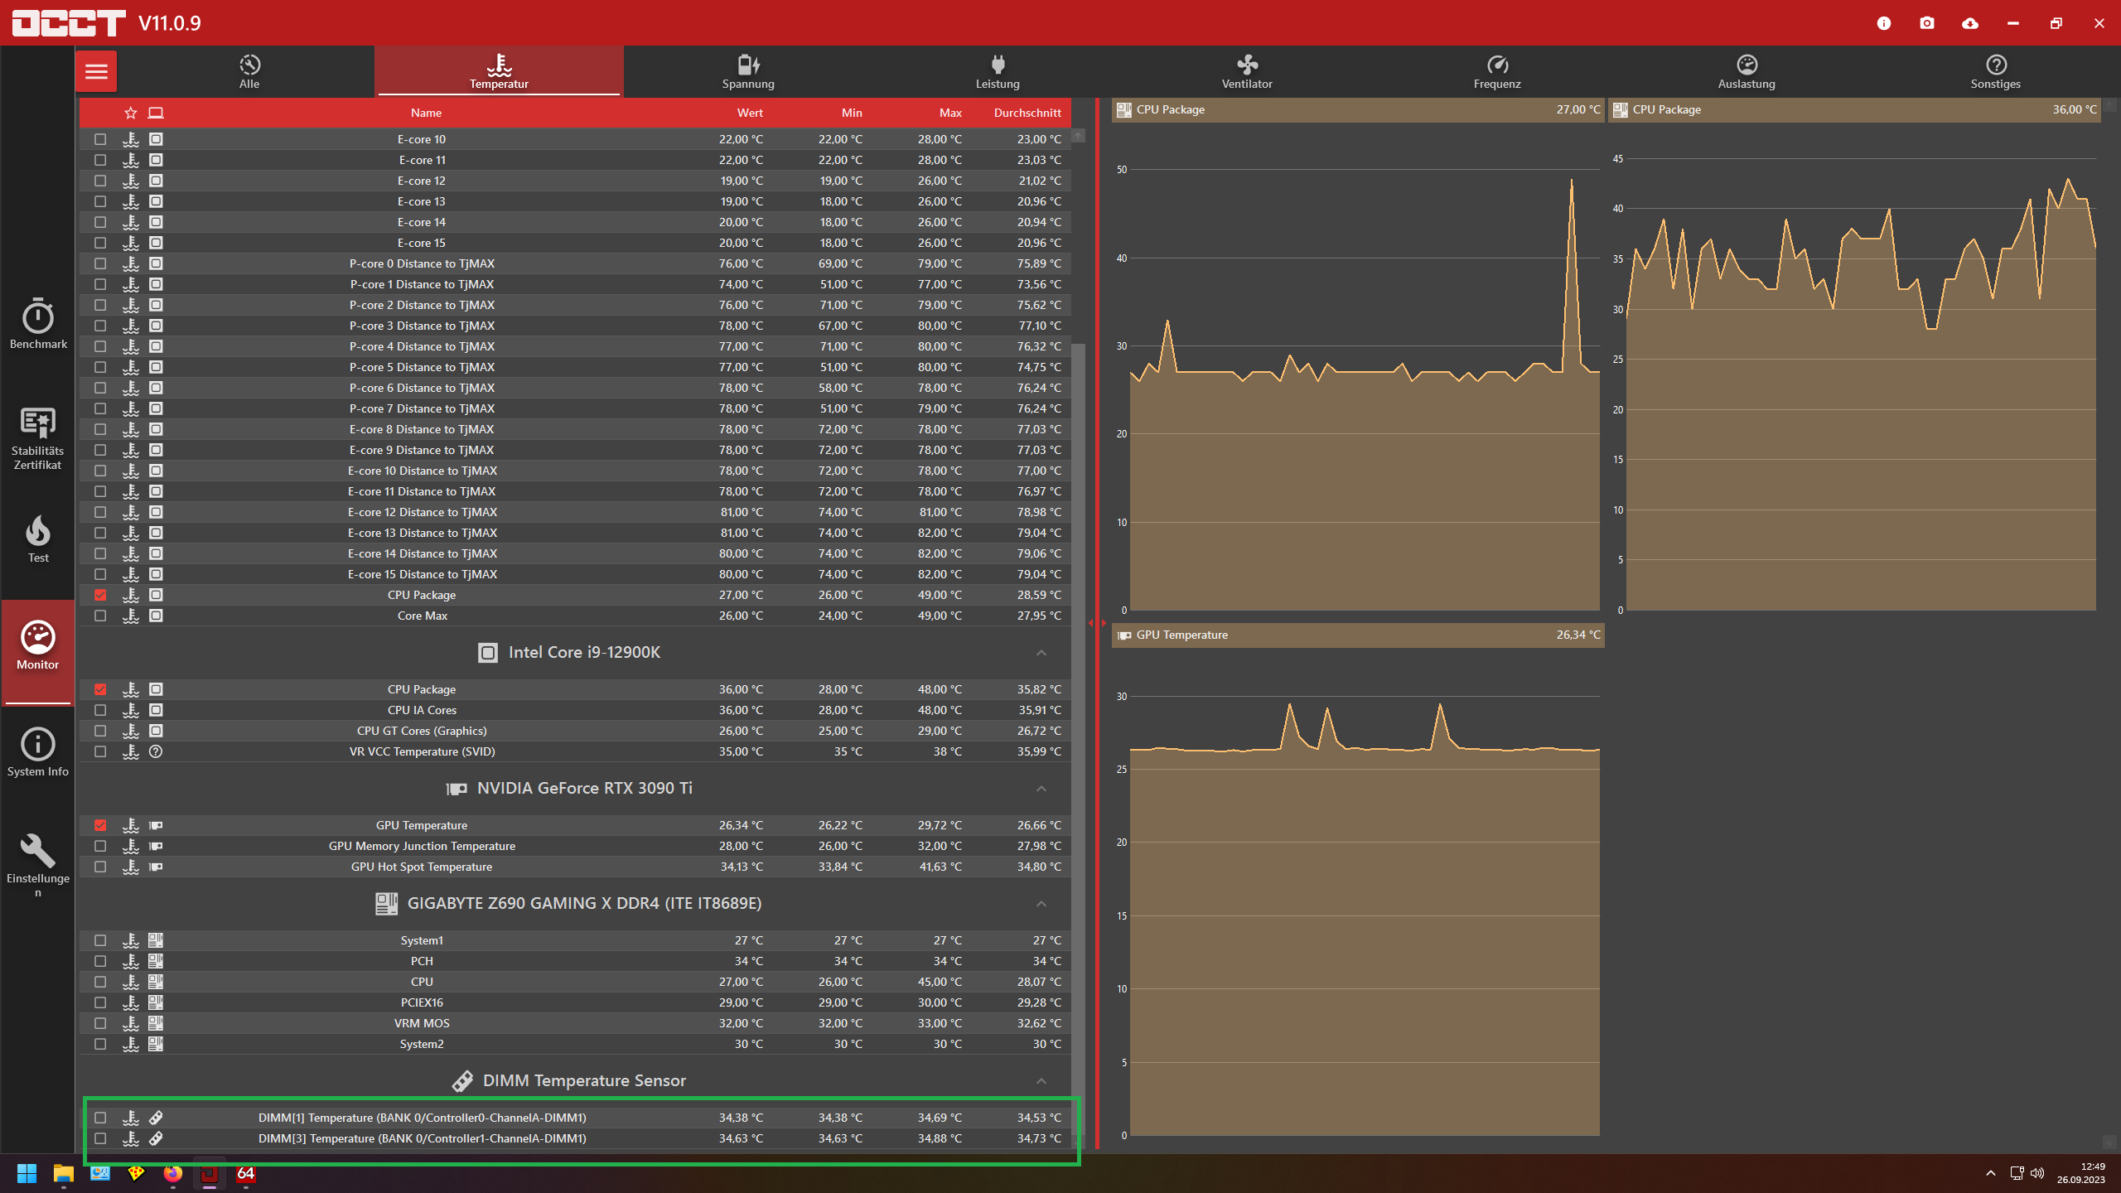The image size is (2121, 1193).
Task: Click the volume icon in system tray
Action: pyautogui.click(x=2037, y=1173)
